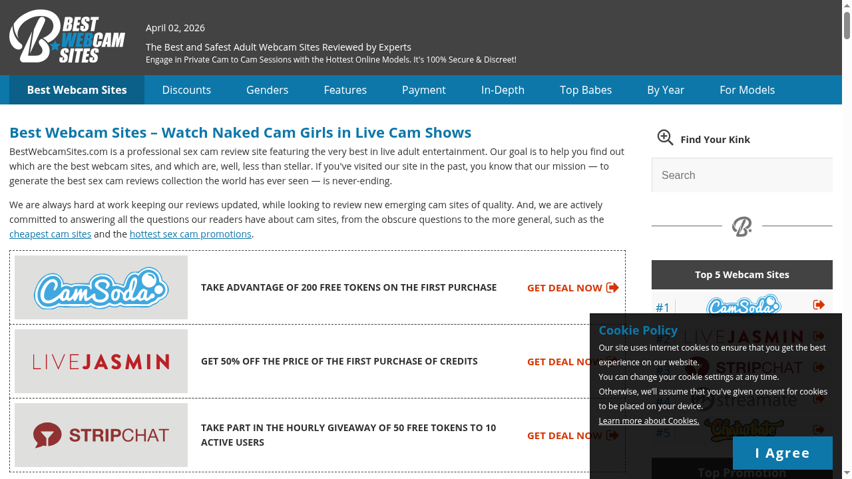The width and height of the screenshot is (852, 479).
Task: Click the Best Webcam Sites header logo
Action: pos(67,37)
